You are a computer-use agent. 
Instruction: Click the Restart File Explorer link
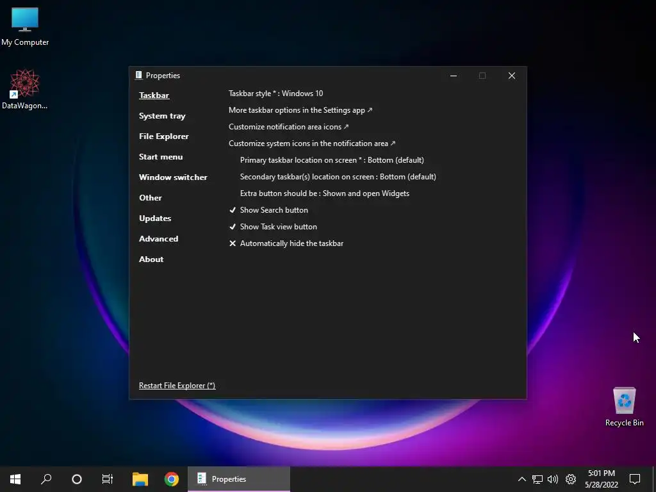pos(177,386)
